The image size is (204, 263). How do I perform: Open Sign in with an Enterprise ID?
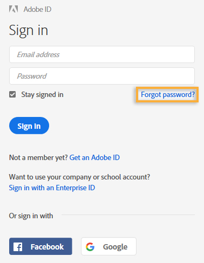point(52,188)
